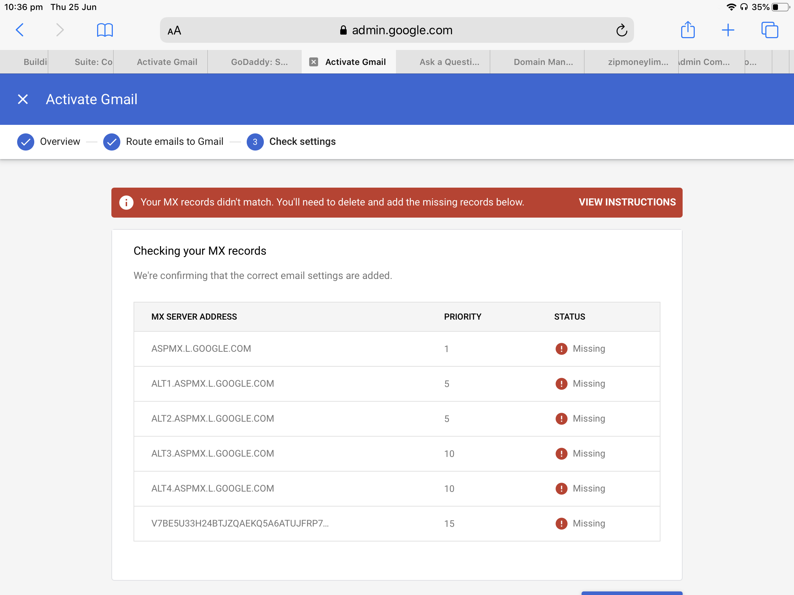The height and width of the screenshot is (595, 794).
Task: Show all tabs overview icon
Action: tap(769, 30)
